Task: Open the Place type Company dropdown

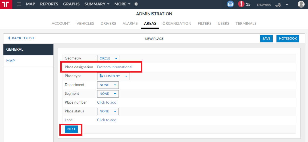Action: point(114,76)
